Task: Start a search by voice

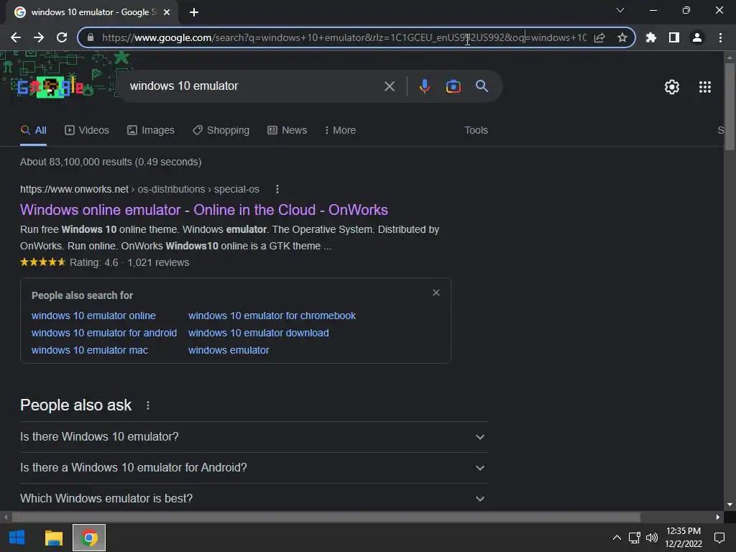Action: 425,86
